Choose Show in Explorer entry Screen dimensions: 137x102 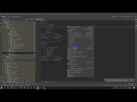coord(80,60)
